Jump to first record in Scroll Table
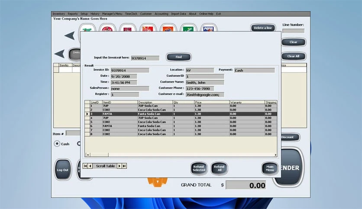 point(85,166)
